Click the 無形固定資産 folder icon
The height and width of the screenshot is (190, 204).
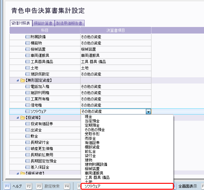point(22,80)
